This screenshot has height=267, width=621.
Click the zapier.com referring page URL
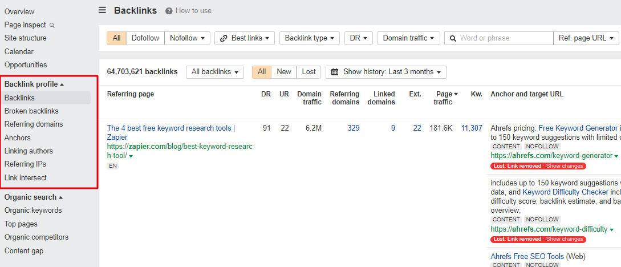(x=180, y=151)
